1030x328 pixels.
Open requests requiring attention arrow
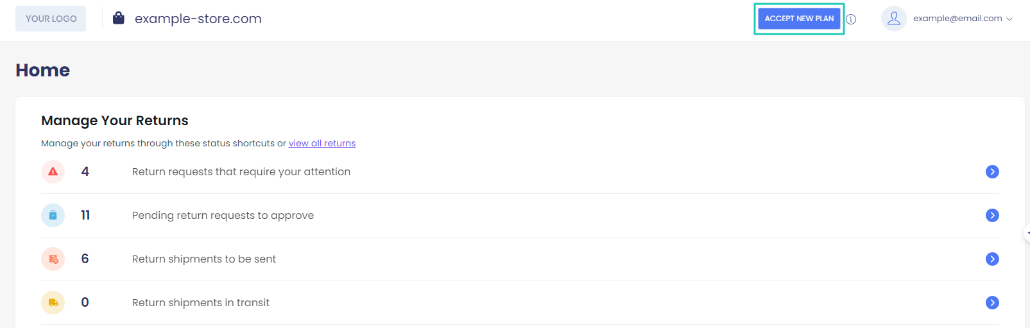pos(992,171)
